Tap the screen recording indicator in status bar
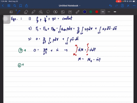The image size is (137, 103). 118,1
